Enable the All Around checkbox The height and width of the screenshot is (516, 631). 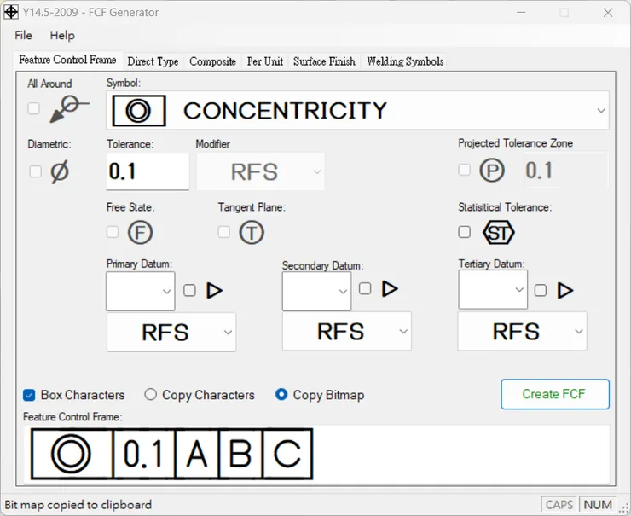tap(33, 108)
